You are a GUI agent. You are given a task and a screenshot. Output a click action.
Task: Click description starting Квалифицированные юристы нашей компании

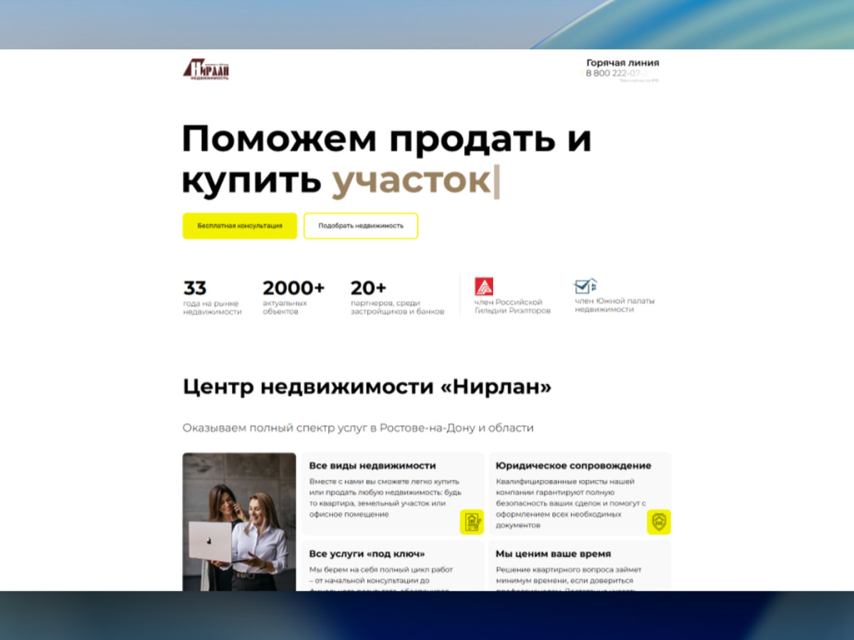pyautogui.click(x=571, y=503)
